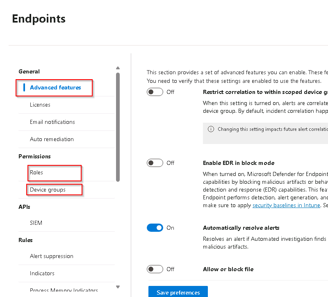Toggle Restrict correlation to scoped device groups

[155, 92]
